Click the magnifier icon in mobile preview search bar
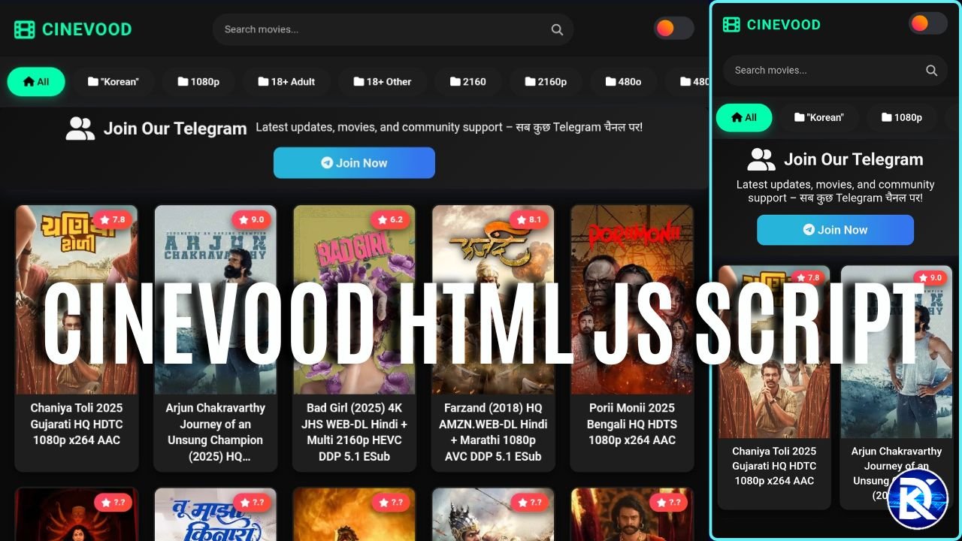 [931, 70]
